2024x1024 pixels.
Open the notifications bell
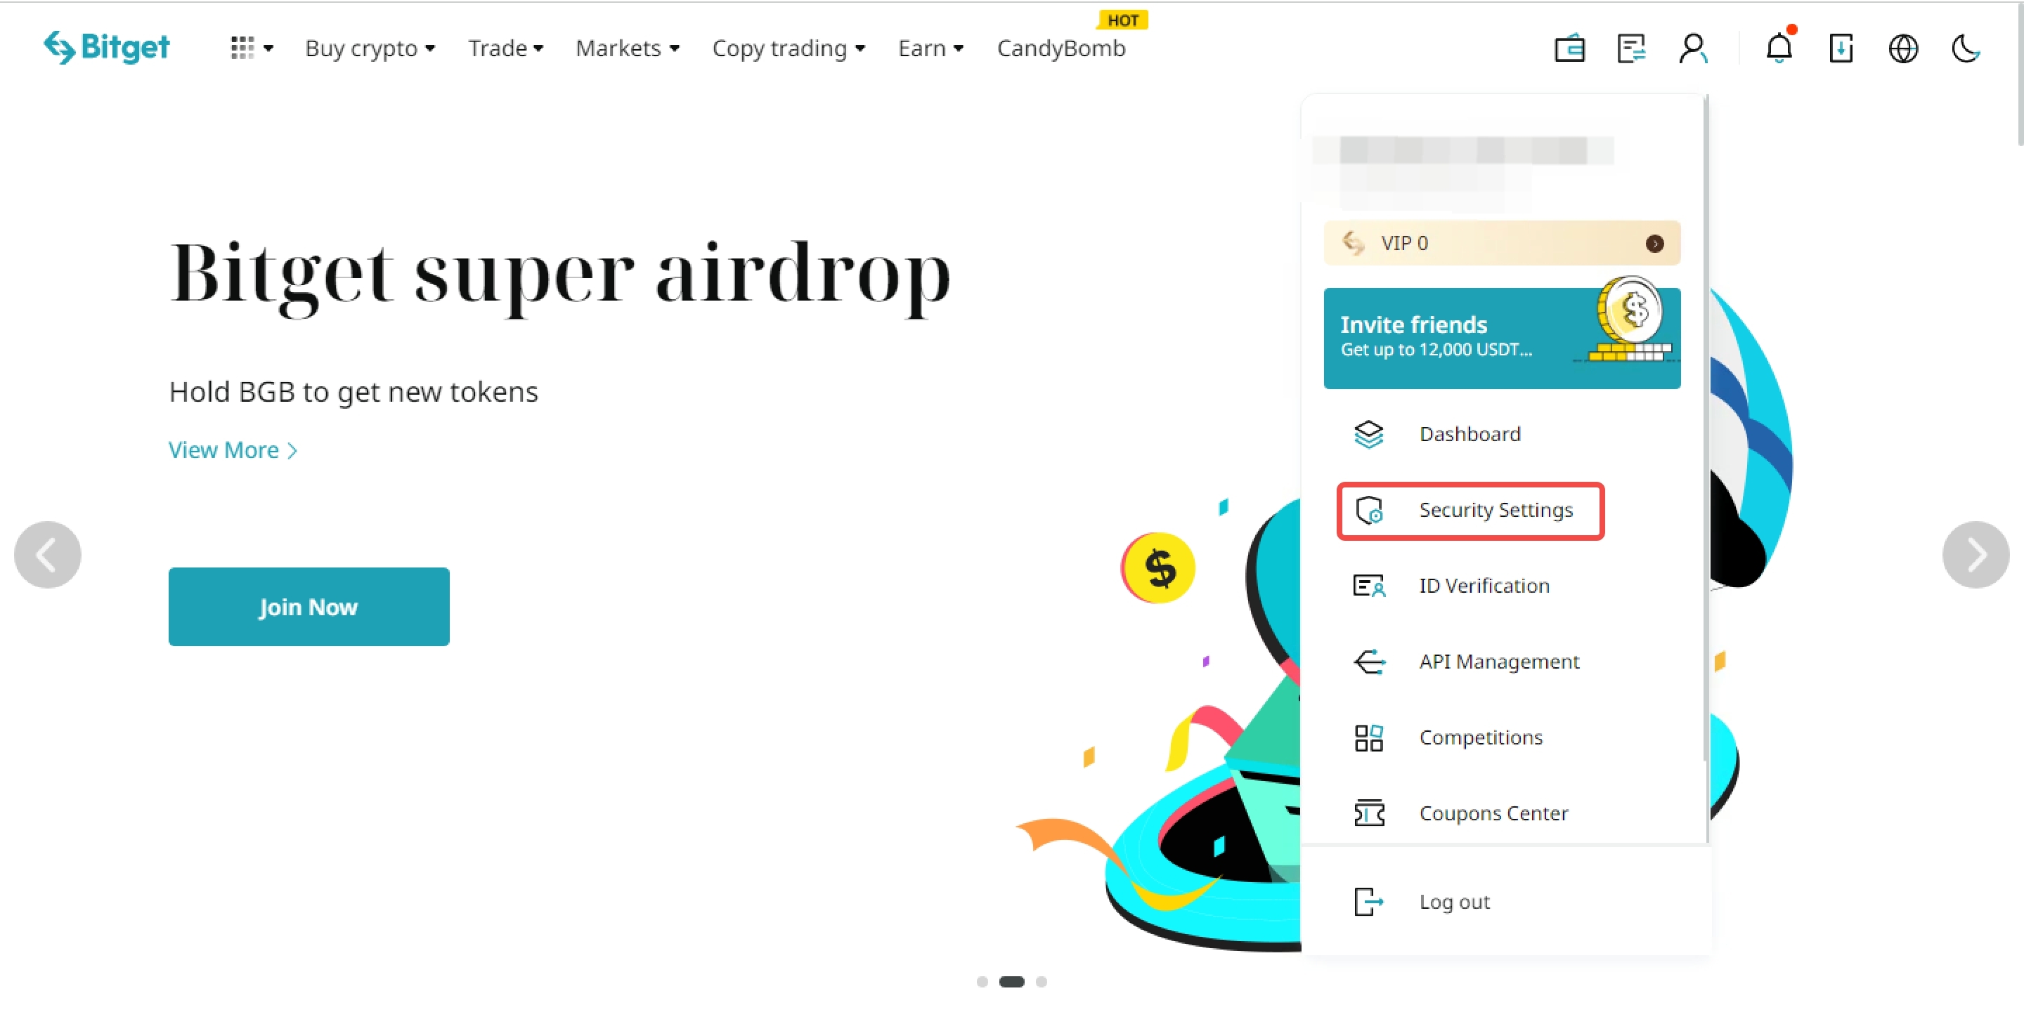point(1779,48)
